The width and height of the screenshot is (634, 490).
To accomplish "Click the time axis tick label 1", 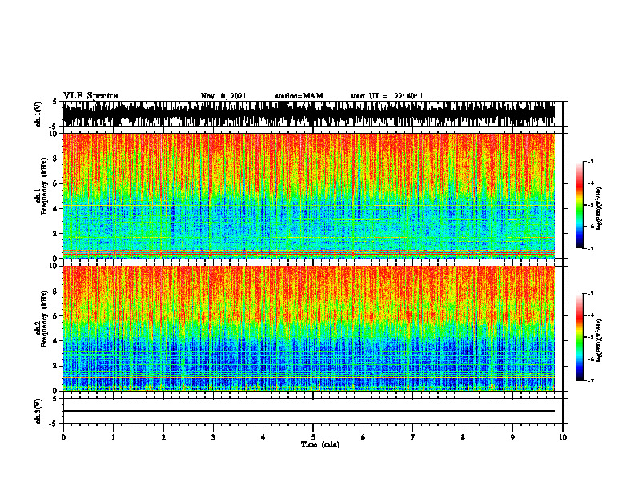I will pos(113,437).
